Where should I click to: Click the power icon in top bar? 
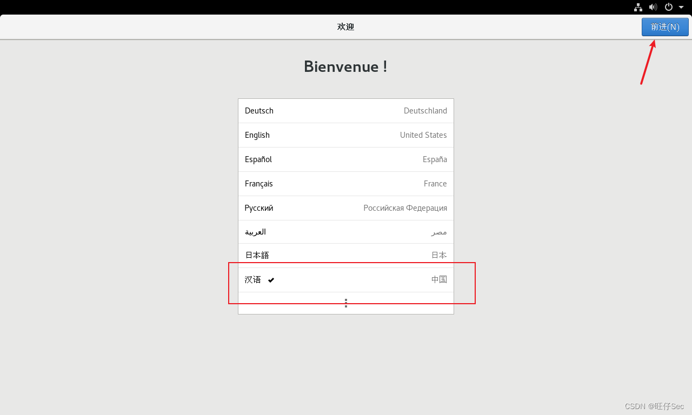669,7
